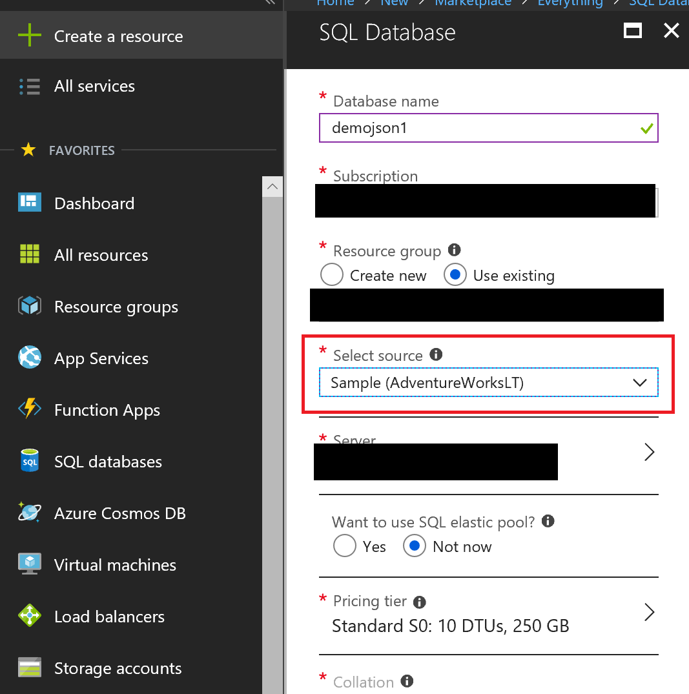Click the All resources grid icon
The image size is (689, 694).
point(30,254)
